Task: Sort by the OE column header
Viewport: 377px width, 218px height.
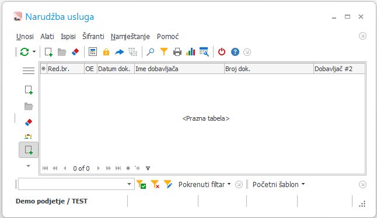Action: pos(90,69)
